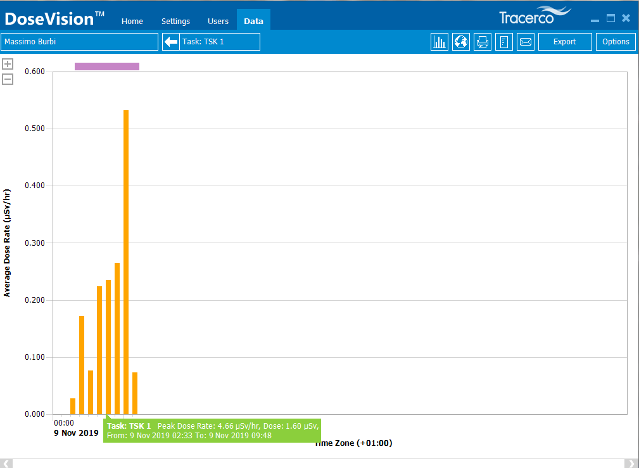
Task: Send data via the email envelope icon
Action: click(x=526, y=42)
